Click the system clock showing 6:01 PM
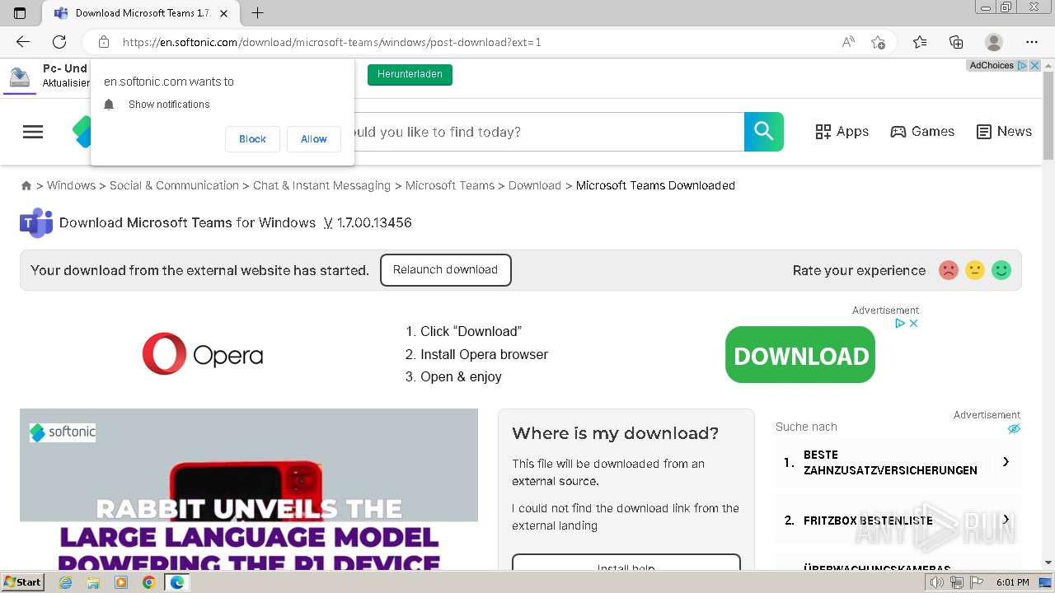The height and width of the screenshot is (593, 1055). coord(1012,582)
